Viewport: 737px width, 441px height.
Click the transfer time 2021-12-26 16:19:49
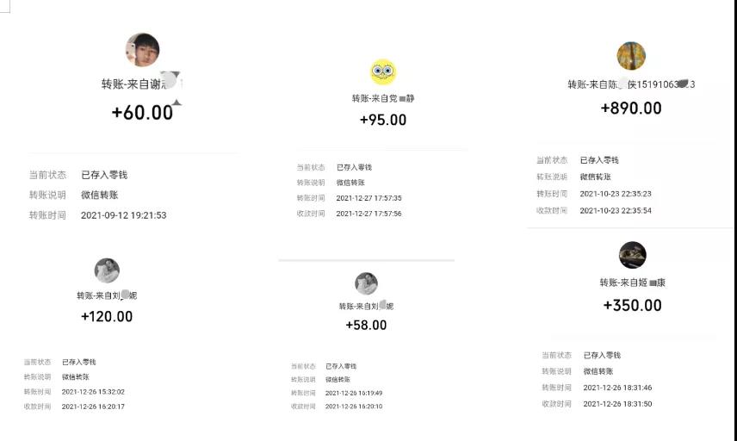(x=354, y=393)
